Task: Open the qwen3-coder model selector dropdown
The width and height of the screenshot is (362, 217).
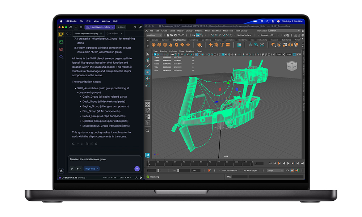Action: (x=100, y=27)
